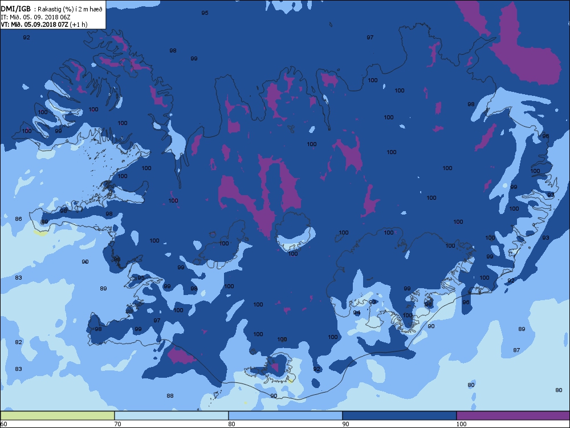The height and width of the screenshot is (428, 570).
Task: Click the '100' tick label on the legend bar
Action: point(461,424)
